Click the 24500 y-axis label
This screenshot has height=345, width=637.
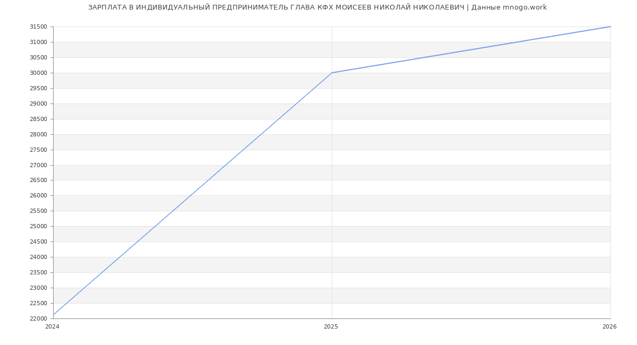point(38,242)
